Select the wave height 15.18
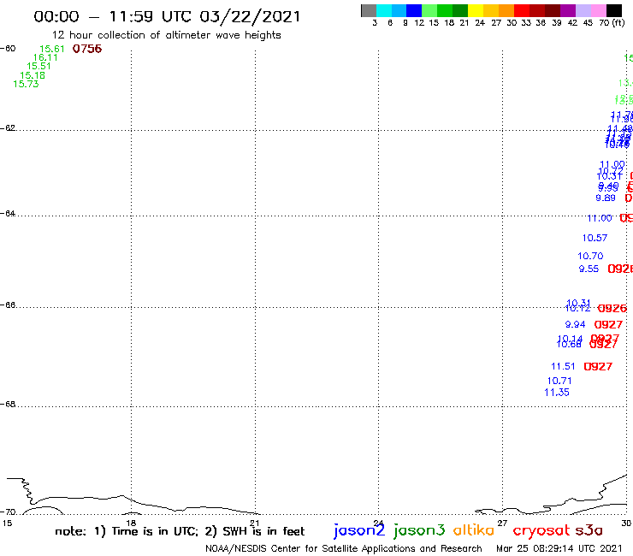Image resolution: width=633 pixels, height=556 pixels. (33, 75)
